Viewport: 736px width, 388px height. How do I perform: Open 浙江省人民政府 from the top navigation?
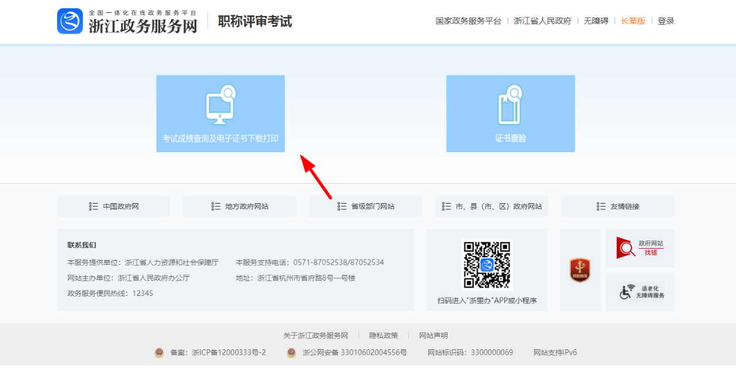(541, 20)
